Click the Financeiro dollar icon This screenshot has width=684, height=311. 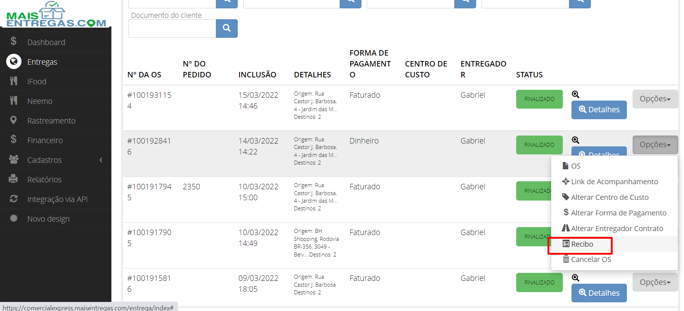[x=13, y=140]
